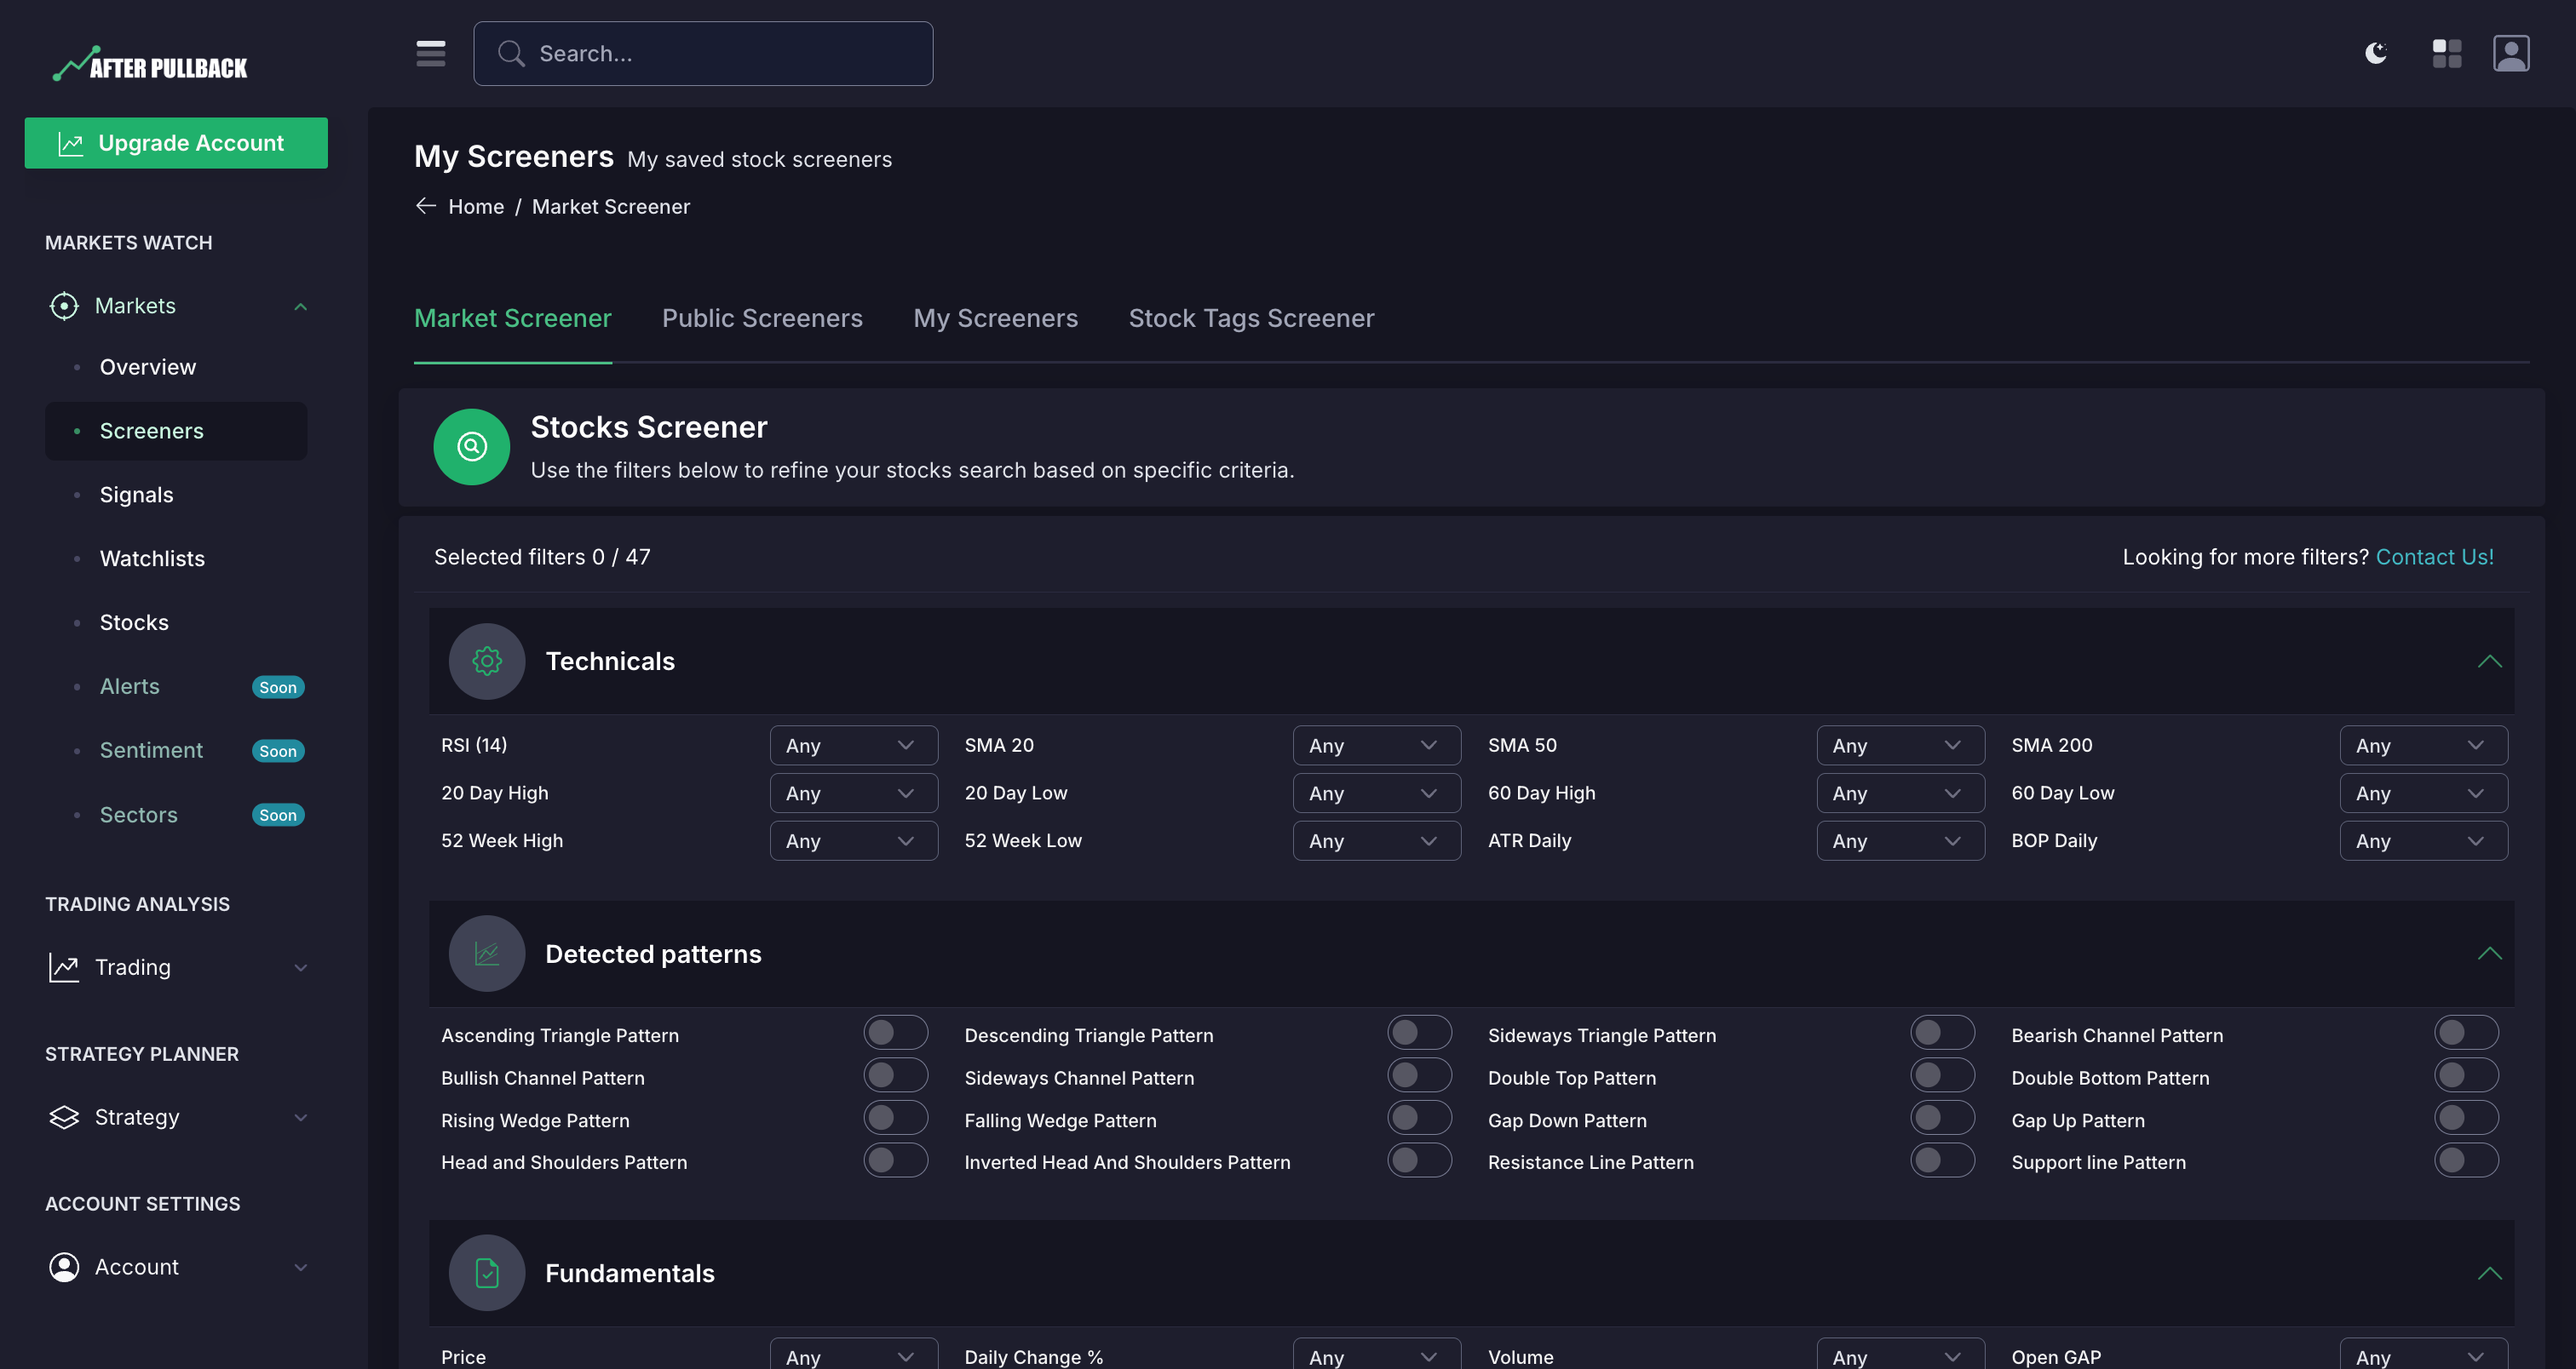
Task: Open the RSI (14) dropdown
Action: (853, 746)
